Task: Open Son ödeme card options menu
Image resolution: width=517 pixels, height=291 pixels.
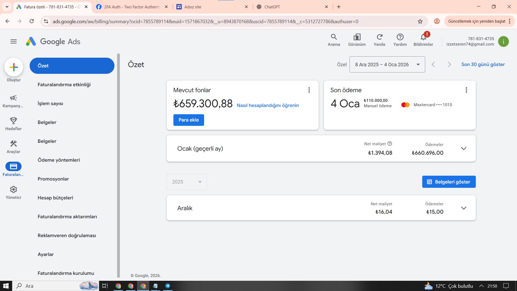Action: (466, 90)
